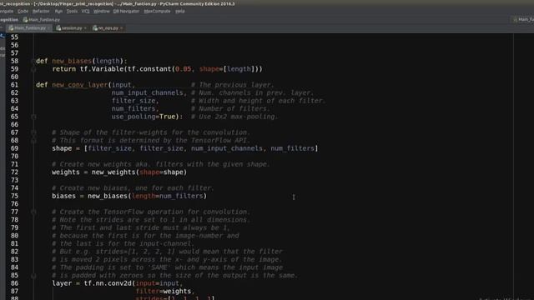Click the "padding is set to 'SAME'" comment

[167, 267]
